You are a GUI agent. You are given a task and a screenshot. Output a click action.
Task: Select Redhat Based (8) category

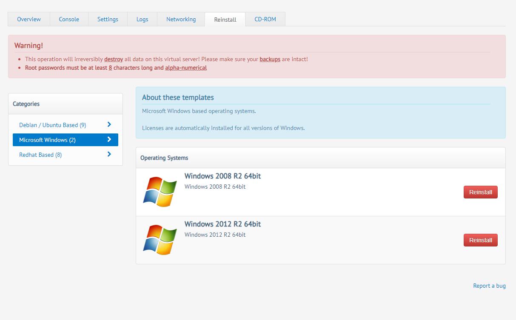tap(40, 155)
